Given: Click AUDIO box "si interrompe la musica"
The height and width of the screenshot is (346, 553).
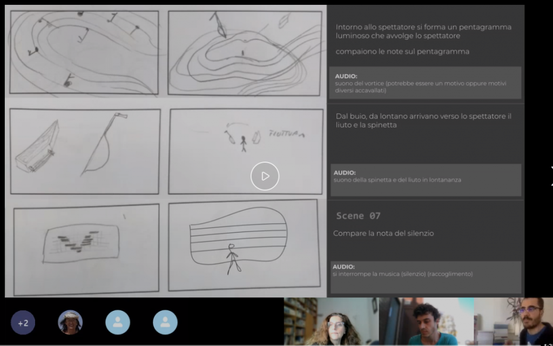Looking at the screenshot, I should [425, 277].
